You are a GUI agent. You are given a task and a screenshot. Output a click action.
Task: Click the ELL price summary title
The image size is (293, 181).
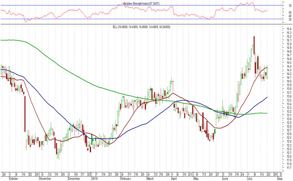(147, 27)
